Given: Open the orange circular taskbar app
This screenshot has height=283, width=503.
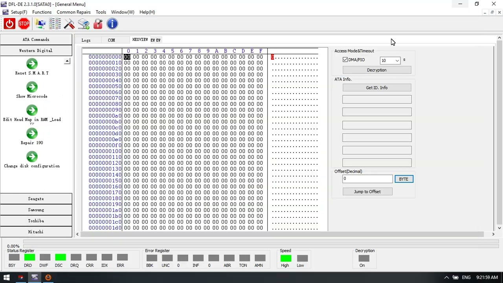Looking at the screenshot, I should 48,277.
